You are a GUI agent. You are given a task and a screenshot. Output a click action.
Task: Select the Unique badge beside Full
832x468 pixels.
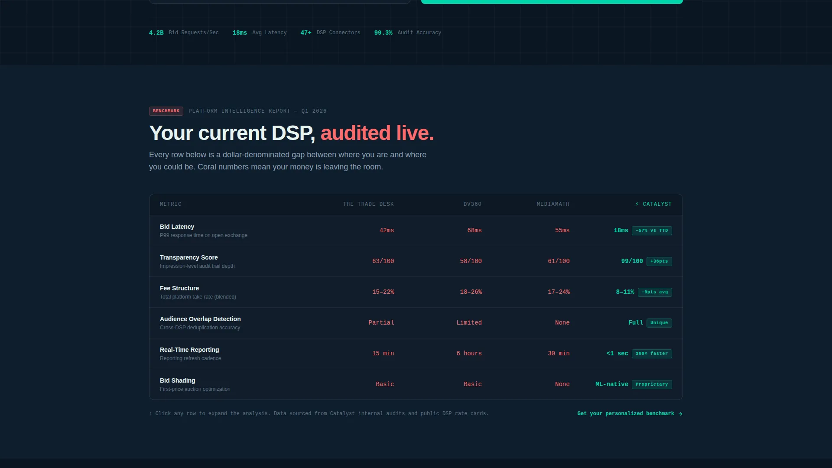coord(659,323)
